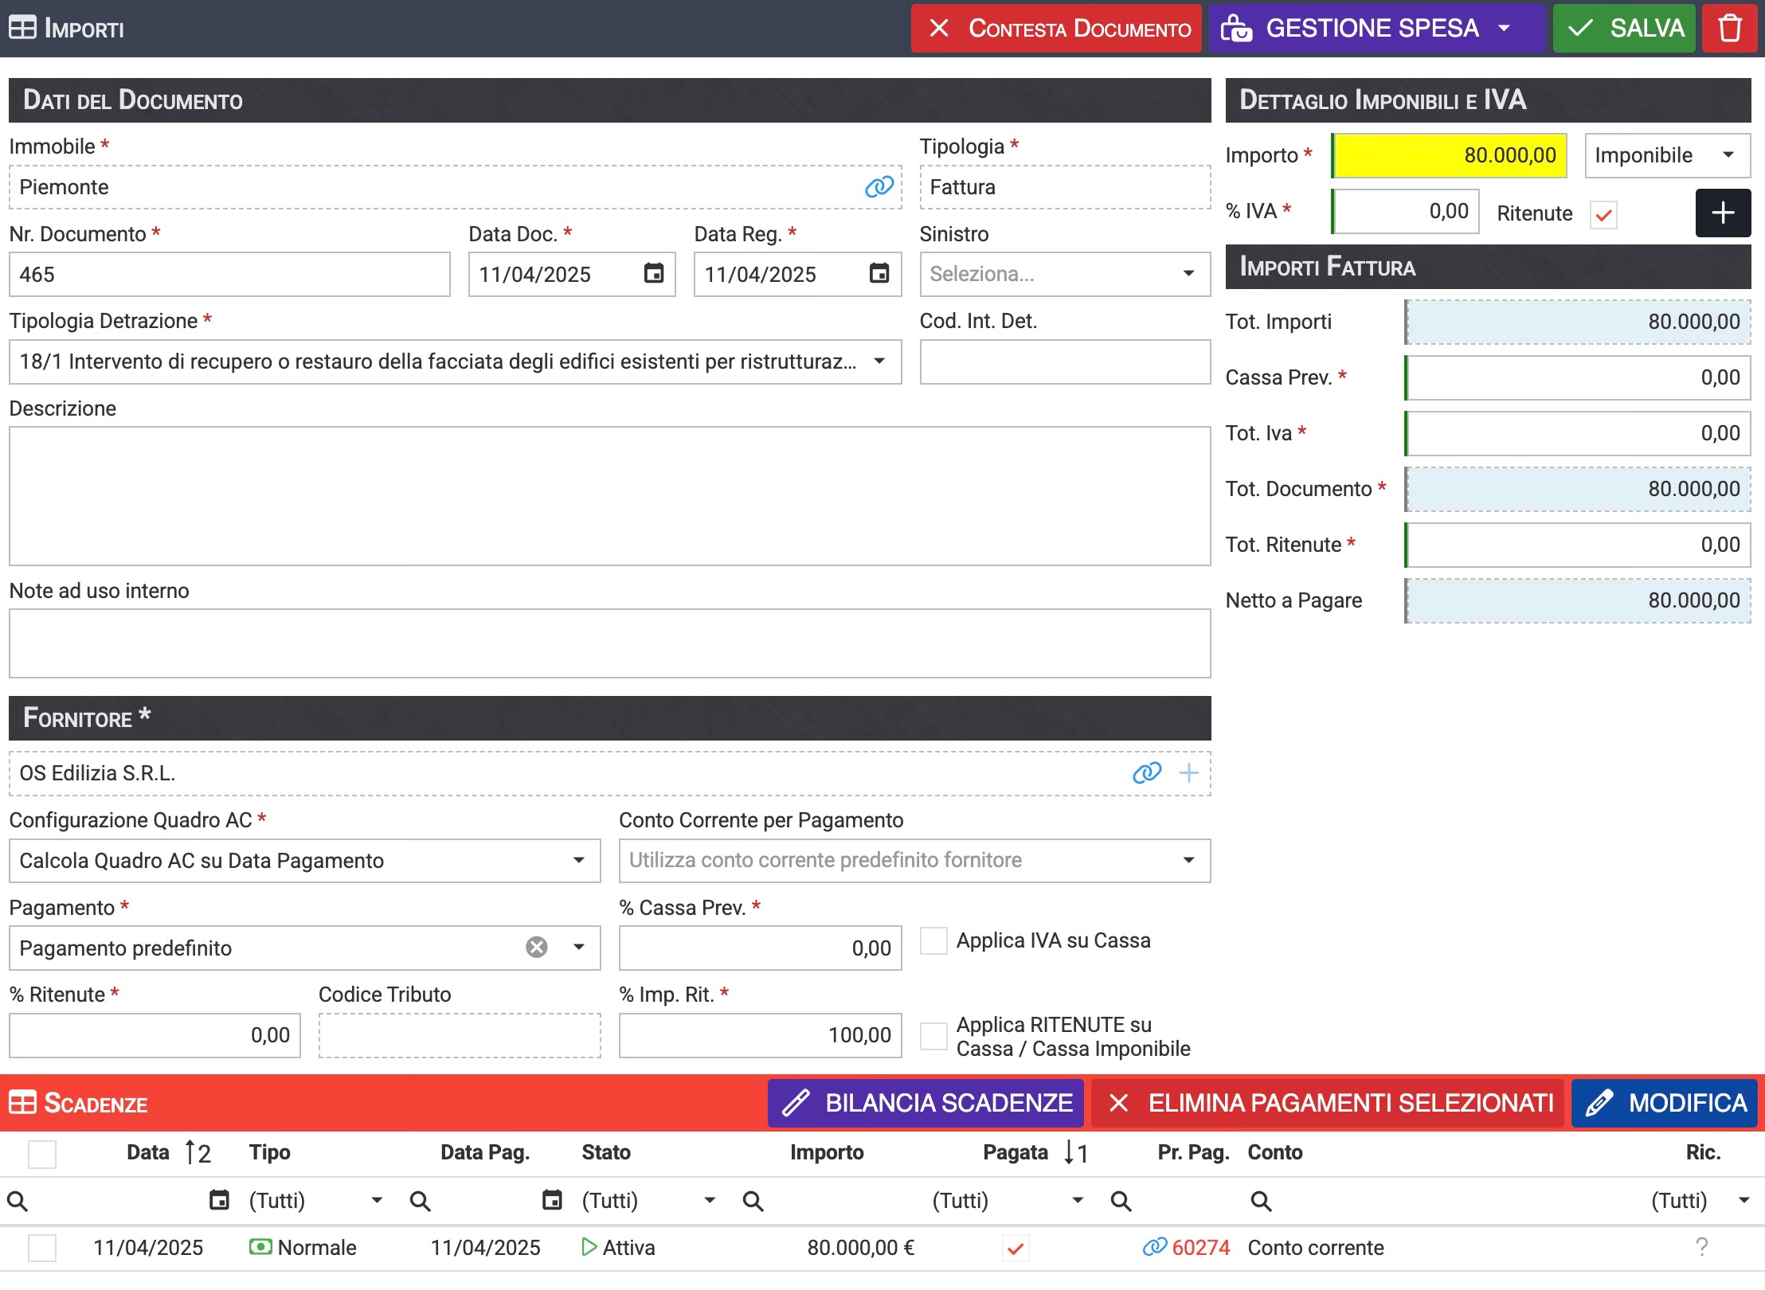Open linked payment 60274
Viewport: 1765px width, 1290px height.
(1199, 1247)
